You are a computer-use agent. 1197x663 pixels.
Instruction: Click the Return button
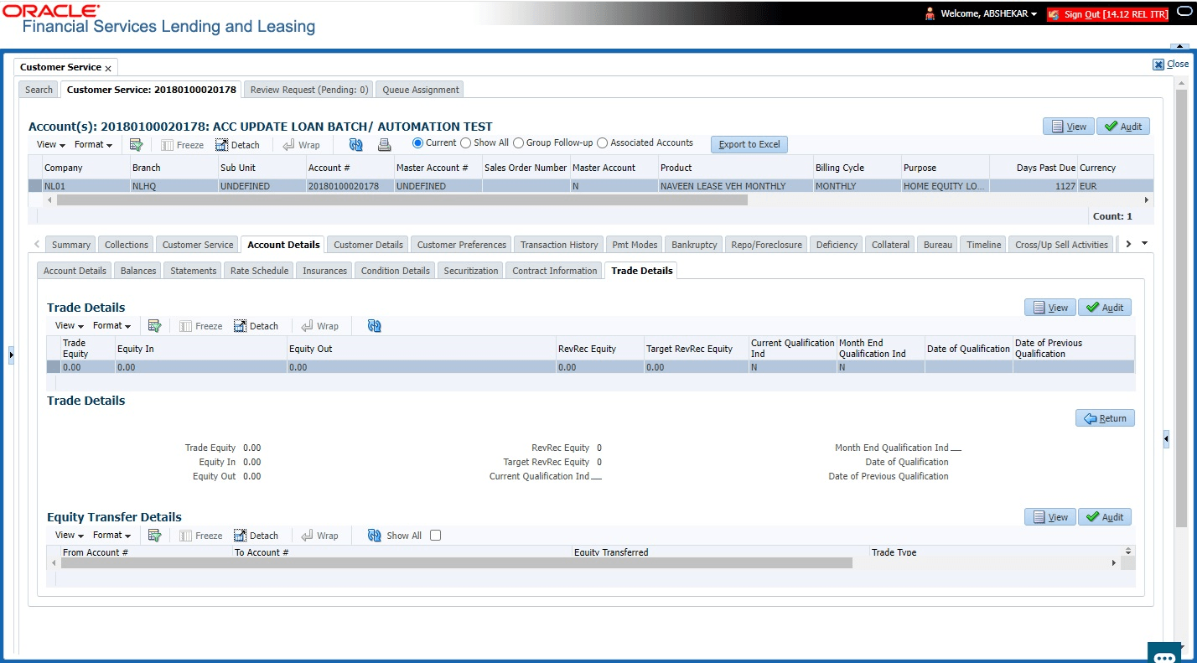[x=1105, y=418]
